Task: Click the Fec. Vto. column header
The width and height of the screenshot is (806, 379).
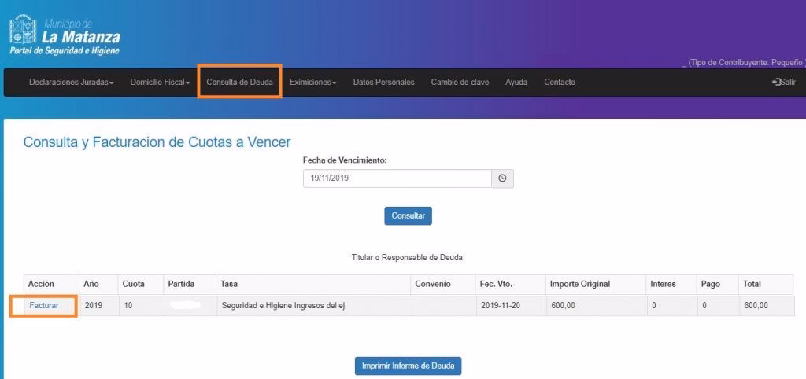Action: click(x=497, y=284)
